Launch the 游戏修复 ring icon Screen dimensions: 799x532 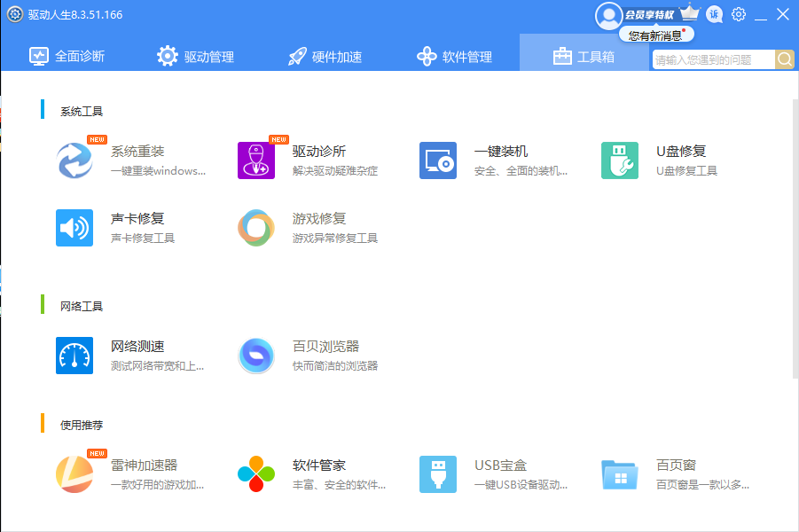pos(256,228)
